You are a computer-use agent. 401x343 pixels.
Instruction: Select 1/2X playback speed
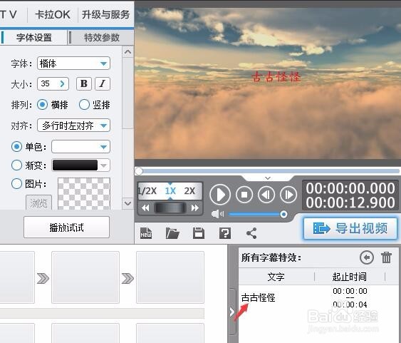pos(147,191)
